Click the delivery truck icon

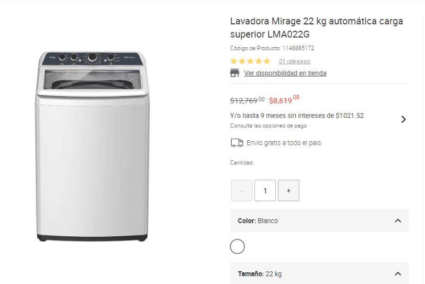pyautogui.click(x=236, y=143)
